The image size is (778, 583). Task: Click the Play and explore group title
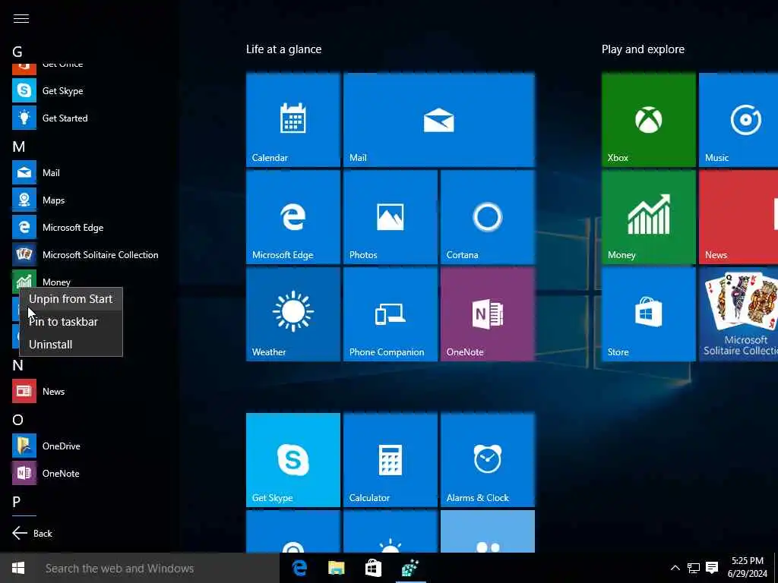point(643,49)
